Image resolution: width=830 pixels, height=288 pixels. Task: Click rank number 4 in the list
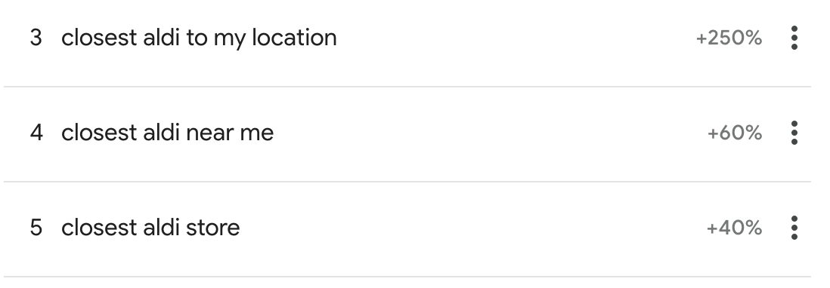tap(36, 133)
